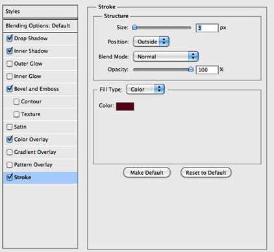Enable the Outer Glow checkbox

pos(9,64)
